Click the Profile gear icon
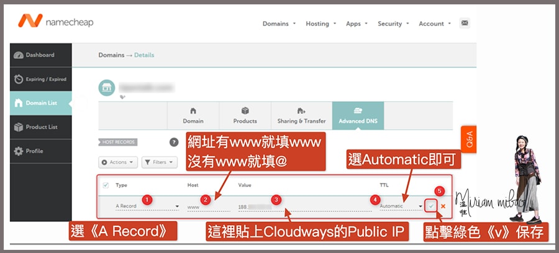This screenshot has height=253, width=559. coord(19,151)
